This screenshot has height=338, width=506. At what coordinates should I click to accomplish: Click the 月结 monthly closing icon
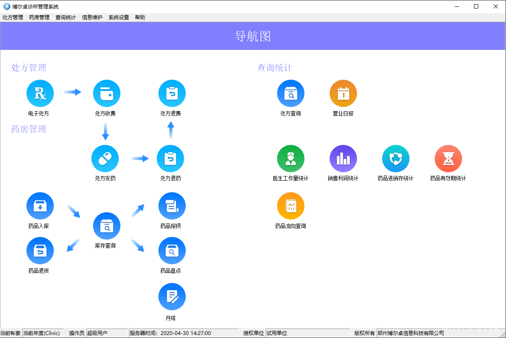pyautogui.click(x=172, y=297)
